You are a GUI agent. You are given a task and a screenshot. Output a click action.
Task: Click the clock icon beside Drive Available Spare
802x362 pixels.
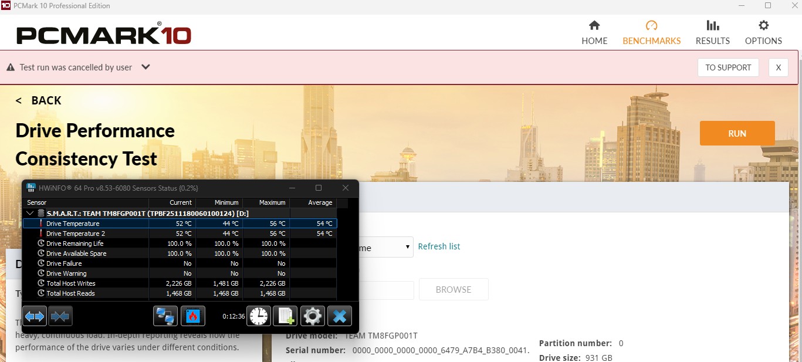click(x=41, y=253)
